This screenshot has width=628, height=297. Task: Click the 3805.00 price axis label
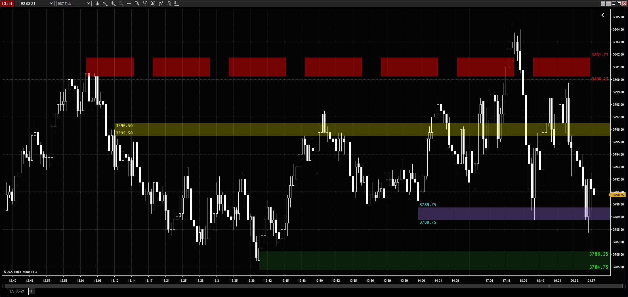tap(618, 17)
